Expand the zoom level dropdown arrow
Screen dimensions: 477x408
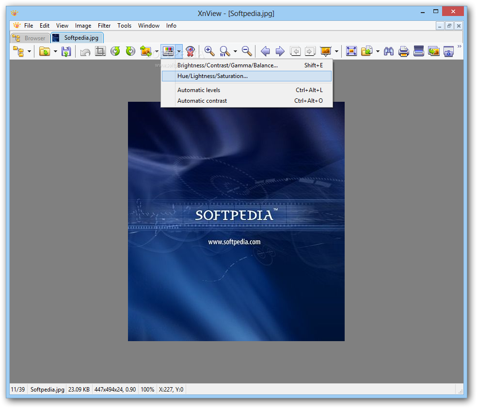tap(235, 51)
